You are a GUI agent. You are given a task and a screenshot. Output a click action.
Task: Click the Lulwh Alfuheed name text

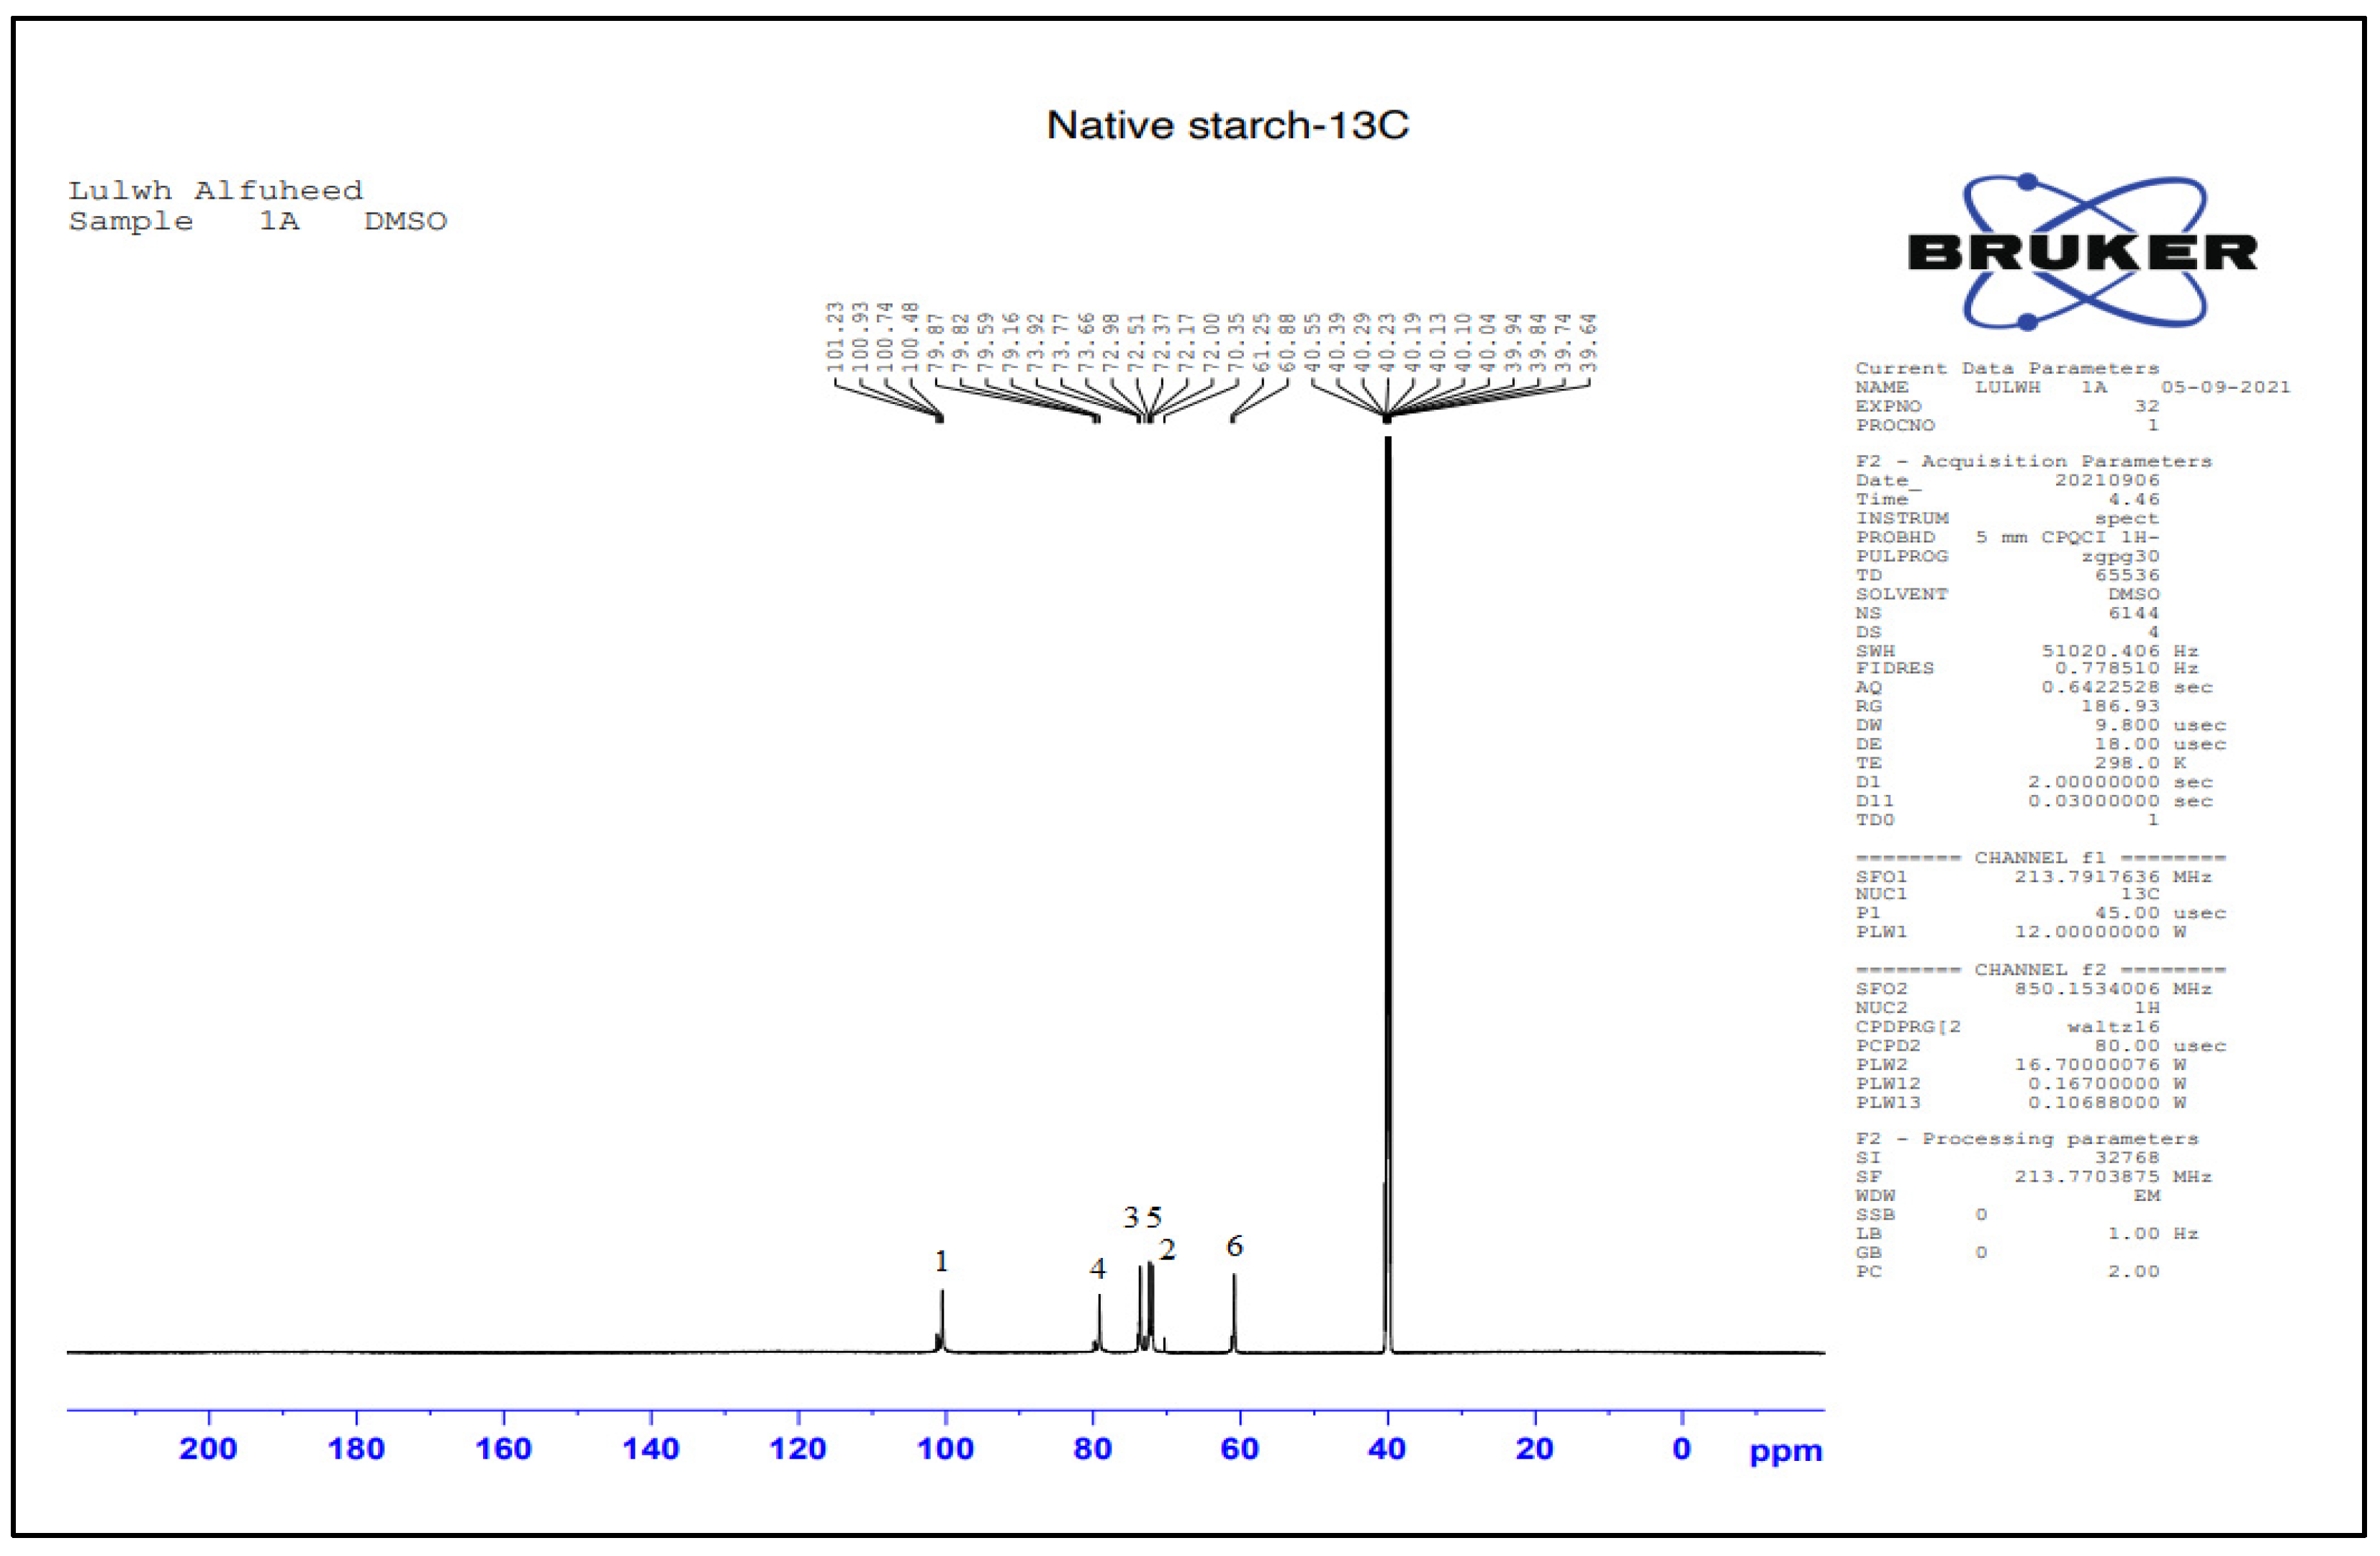tap(215, 190)
